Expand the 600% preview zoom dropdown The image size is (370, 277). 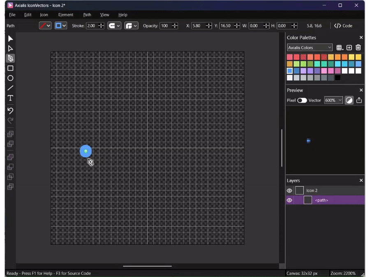333,100
